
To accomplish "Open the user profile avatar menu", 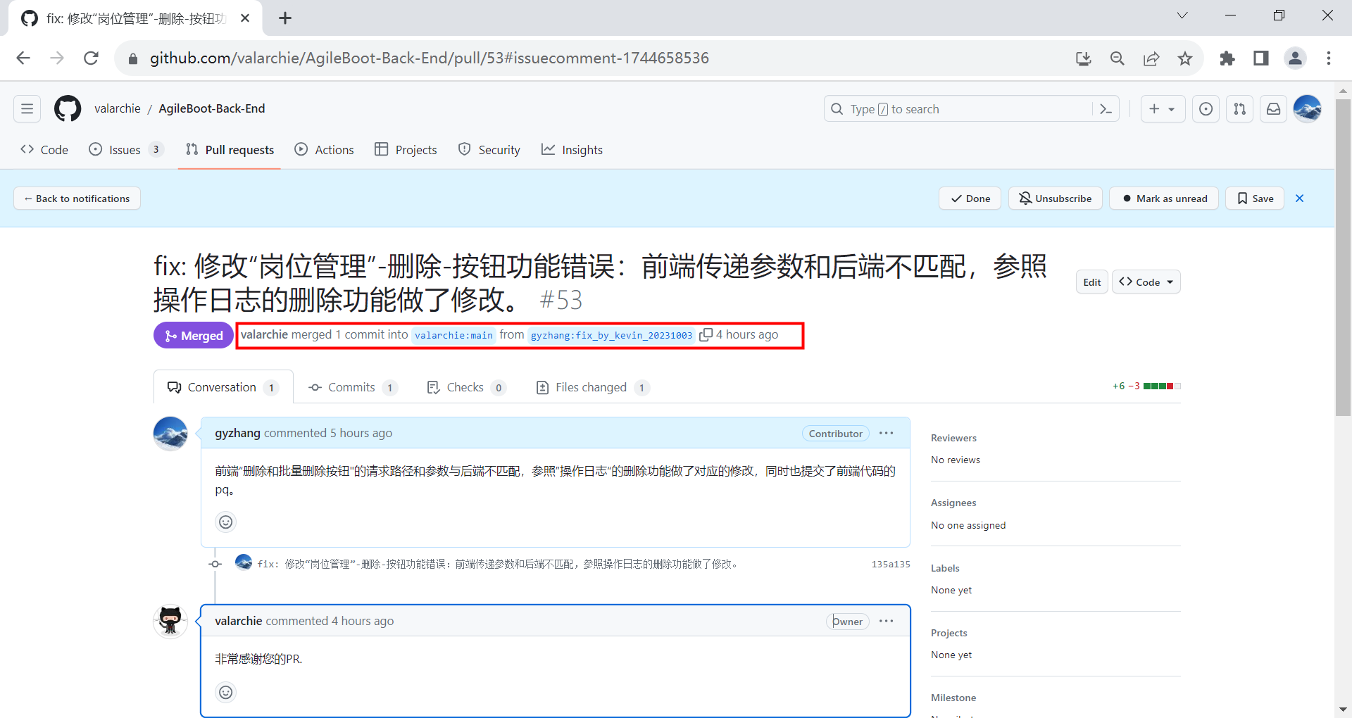I will (1307, 109).
